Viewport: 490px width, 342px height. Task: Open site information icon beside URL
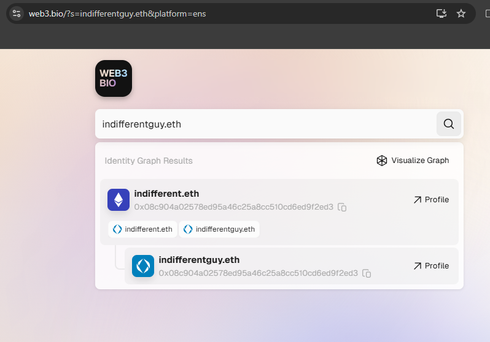17,13
